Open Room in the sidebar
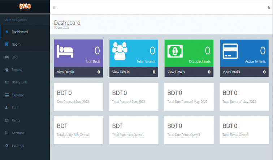Image resolution: width=273 pixels, height=160 pixels. tap(25, 44)
